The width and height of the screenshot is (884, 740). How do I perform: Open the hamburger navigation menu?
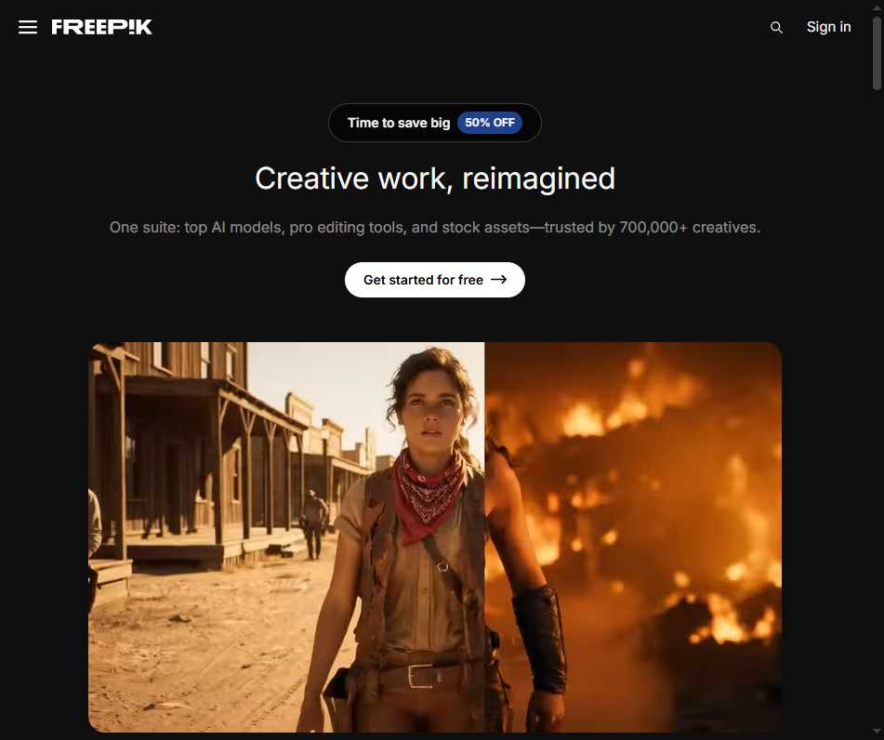(x=28, y=27)
